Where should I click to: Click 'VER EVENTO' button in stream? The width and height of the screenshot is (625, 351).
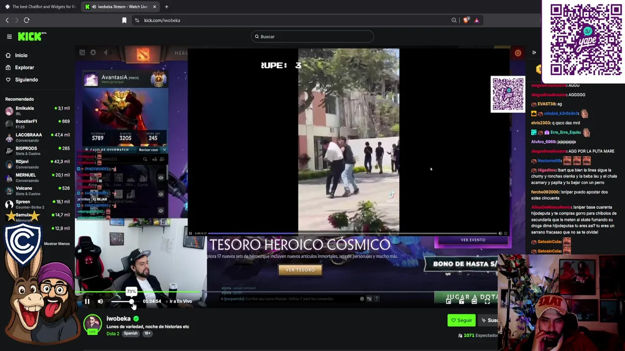pos(473,240)
